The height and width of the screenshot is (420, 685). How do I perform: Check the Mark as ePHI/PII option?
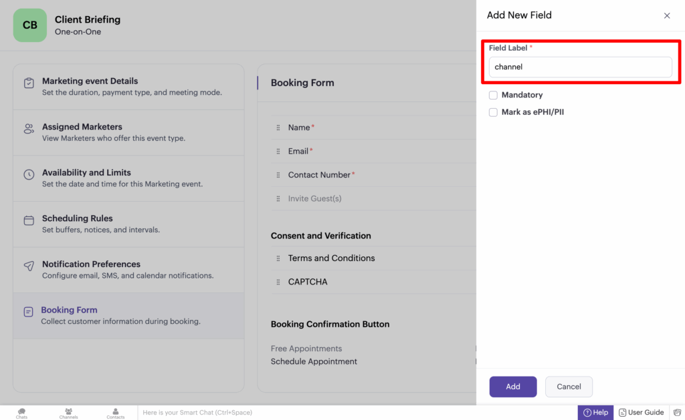pos(494,112)
